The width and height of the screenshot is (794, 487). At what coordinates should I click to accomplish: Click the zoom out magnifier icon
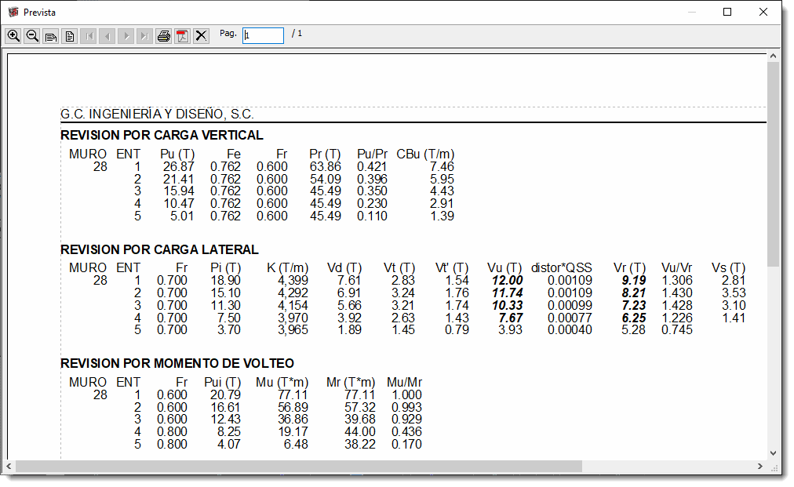click(32, 36)
